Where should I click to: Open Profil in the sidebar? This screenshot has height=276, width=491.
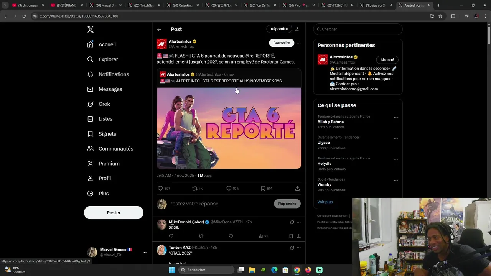point(99,179)
